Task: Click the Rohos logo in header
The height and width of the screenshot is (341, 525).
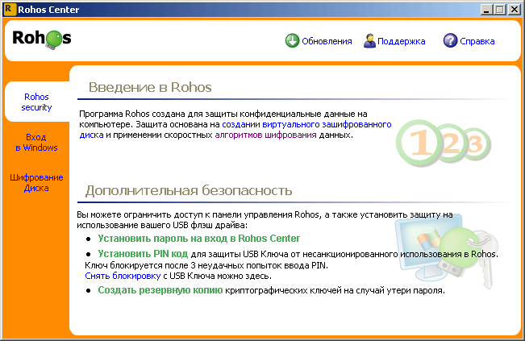Action: pos(42,40)
